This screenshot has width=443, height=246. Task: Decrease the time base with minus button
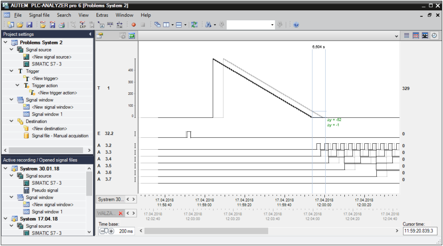[x=101, y=231]
